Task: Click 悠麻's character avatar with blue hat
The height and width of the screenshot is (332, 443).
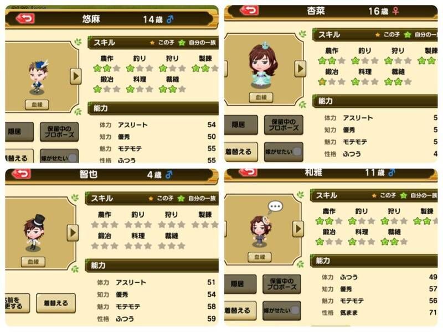Action: pyautogui.click(x=38, y=77)
